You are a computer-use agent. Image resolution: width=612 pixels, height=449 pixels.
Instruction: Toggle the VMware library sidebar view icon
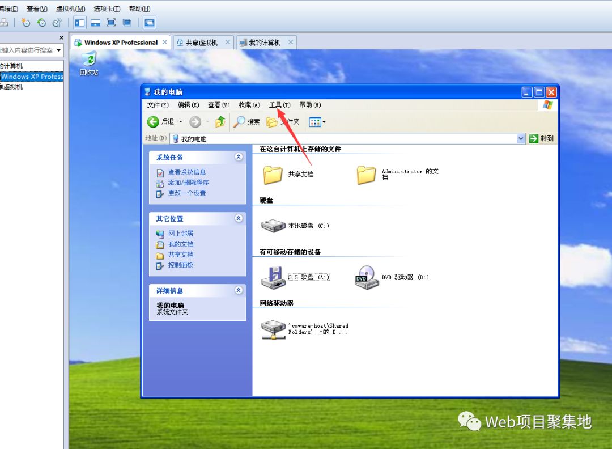(80, 23)
